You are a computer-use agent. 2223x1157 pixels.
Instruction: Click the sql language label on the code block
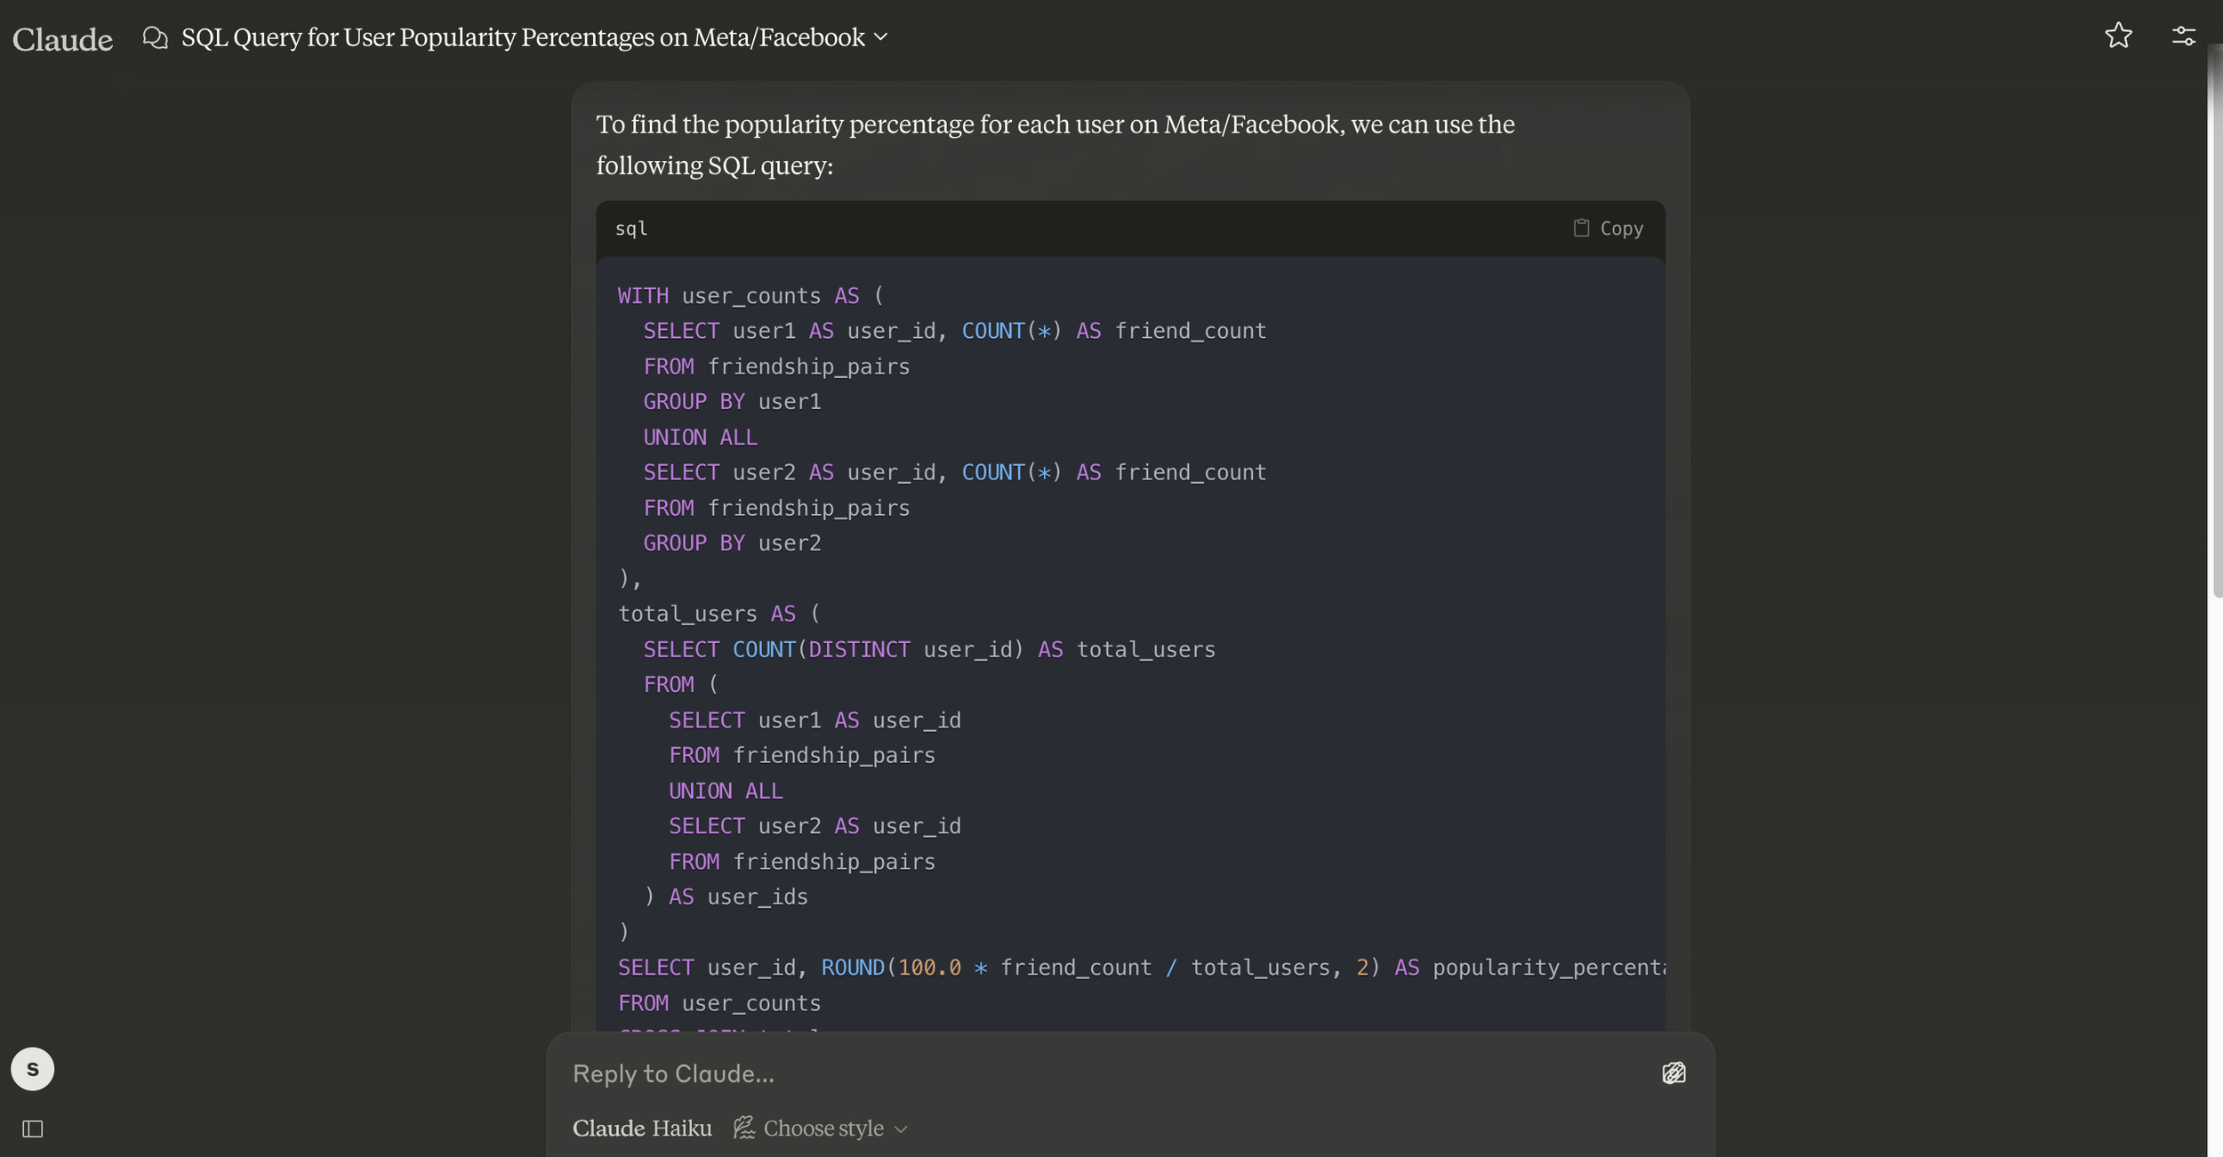(x=630, y=229)
